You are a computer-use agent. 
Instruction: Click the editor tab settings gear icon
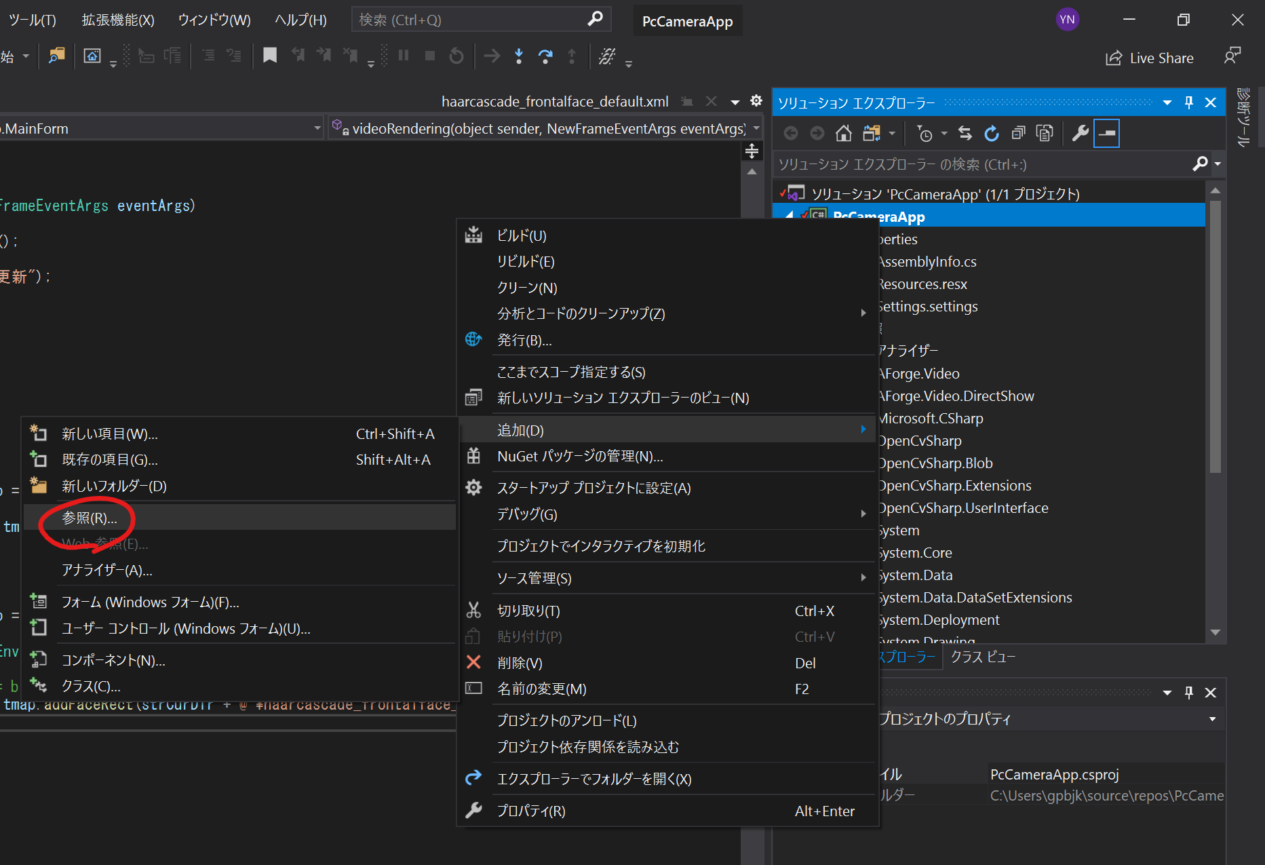(756, 101)
